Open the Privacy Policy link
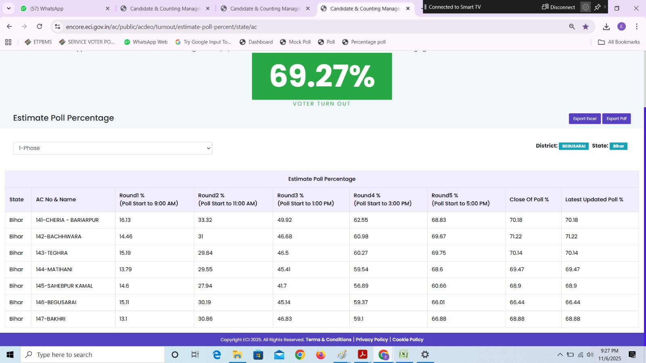 point(371,340)
